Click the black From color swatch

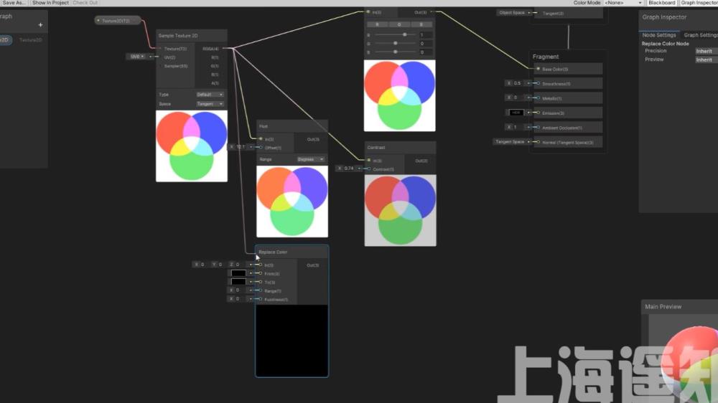(x=238, y=274)
